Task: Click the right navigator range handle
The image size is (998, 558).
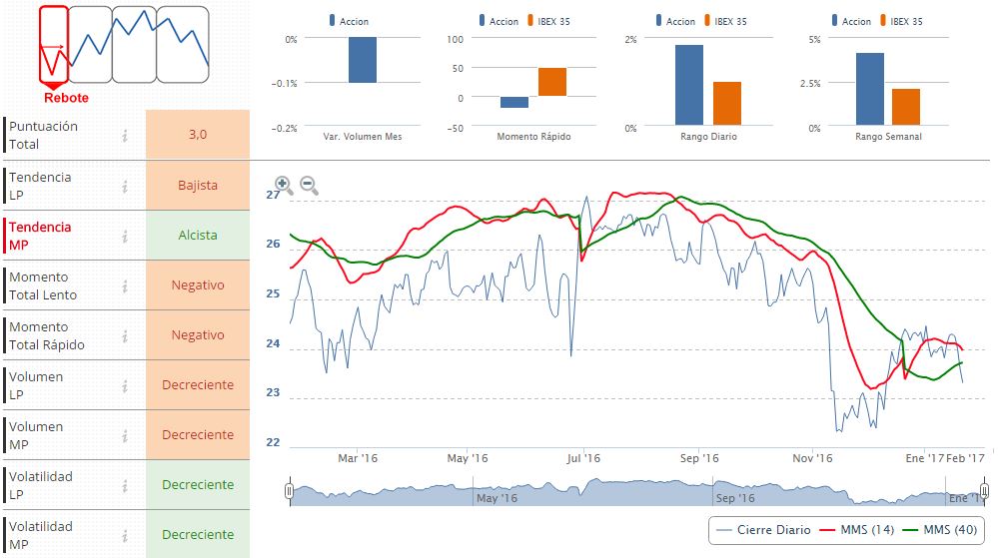Action: 984,491
